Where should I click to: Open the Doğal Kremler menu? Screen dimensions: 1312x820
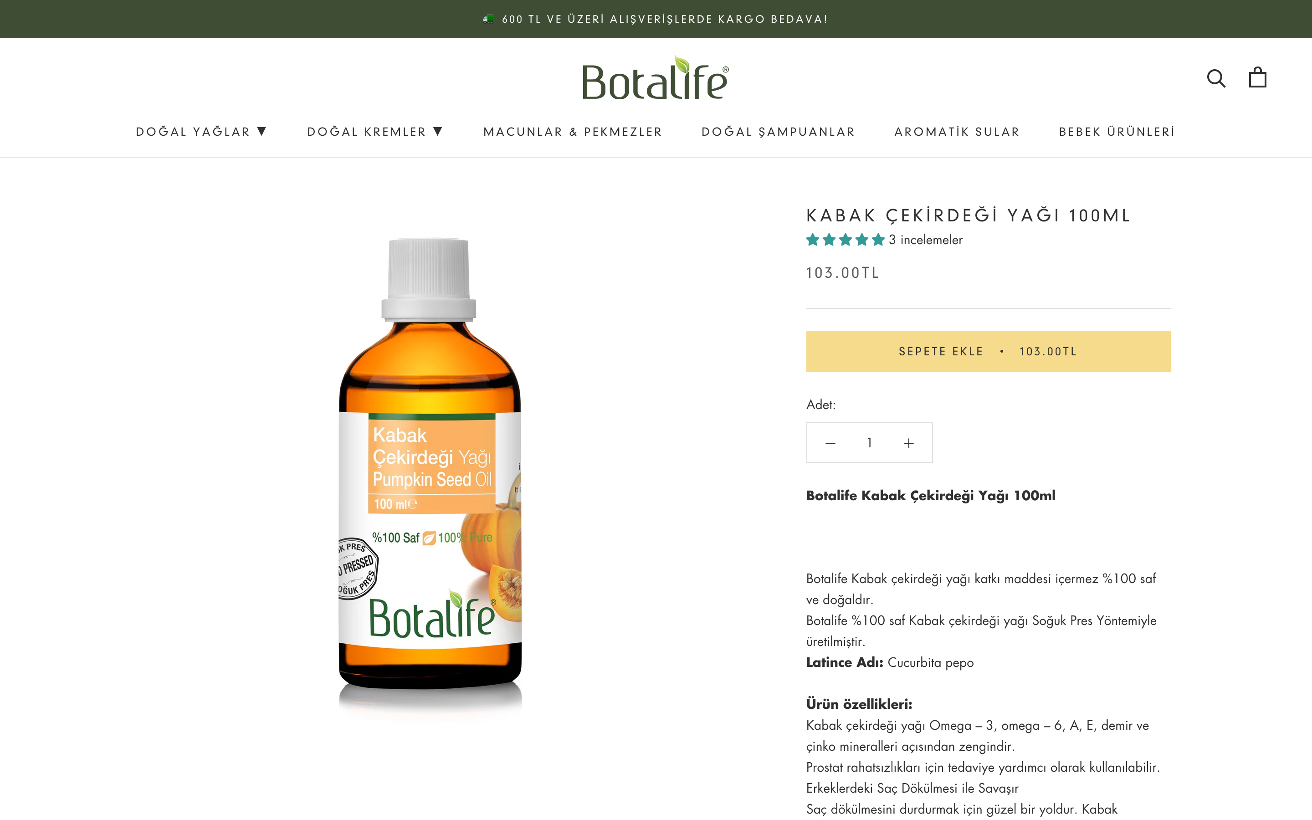point(366,132)
